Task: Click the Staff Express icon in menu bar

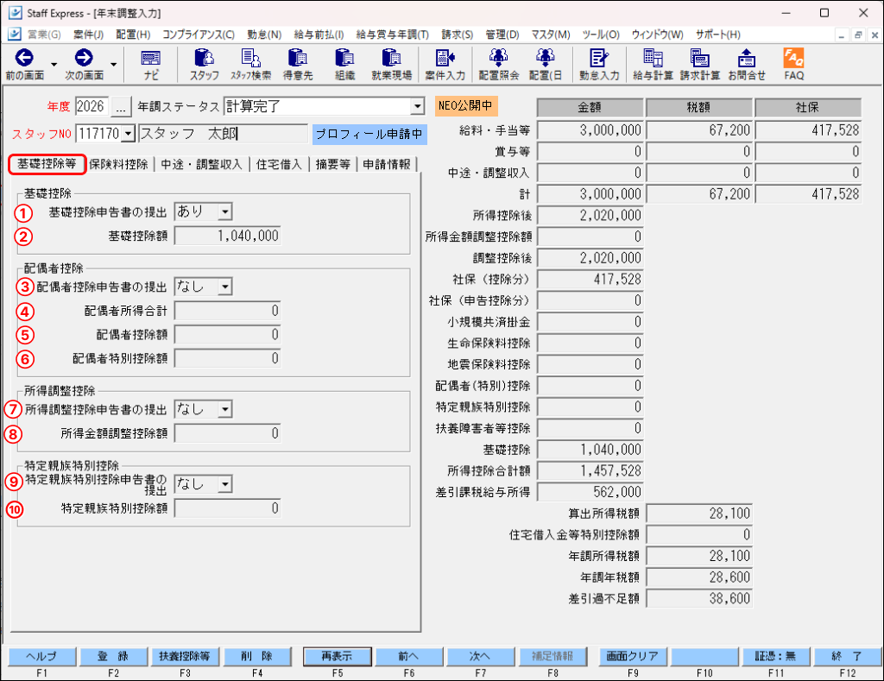Action: pyautogui.click(x=14, y=35)
